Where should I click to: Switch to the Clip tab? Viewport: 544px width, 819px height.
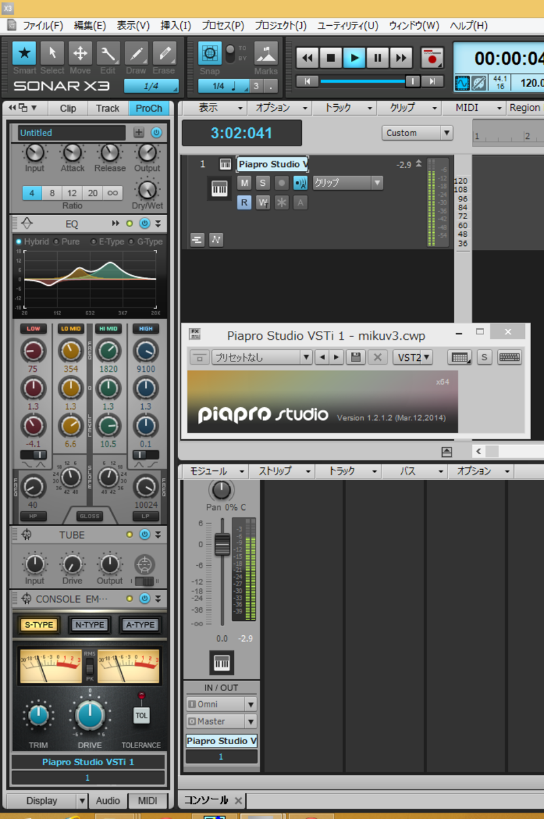point(68,108)
